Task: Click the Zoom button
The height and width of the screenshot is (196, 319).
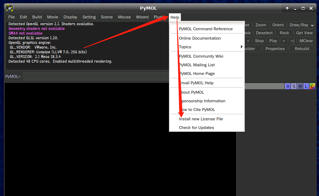Action: (261, 25)
